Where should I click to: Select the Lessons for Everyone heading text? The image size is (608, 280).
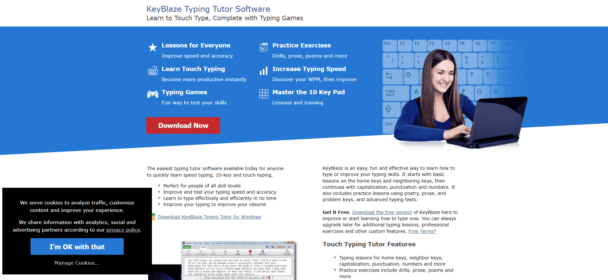point(196,45)
